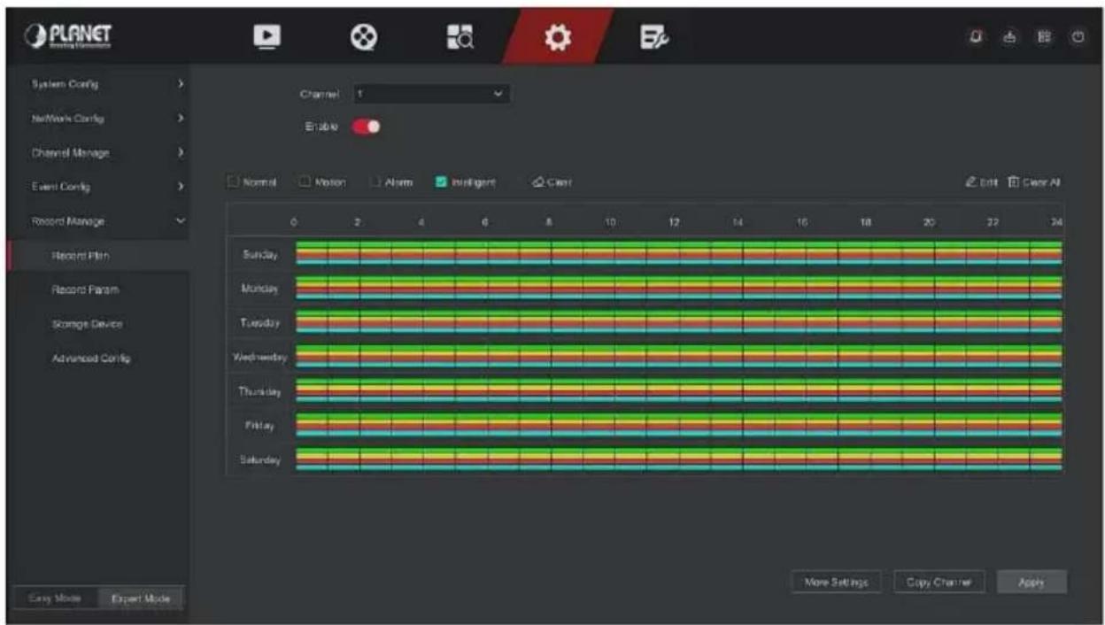This screenshot has width=1105, height=625.
Task: Click the Sunday schedule bar
Action: pyautogui.click(x=678, y=253)
